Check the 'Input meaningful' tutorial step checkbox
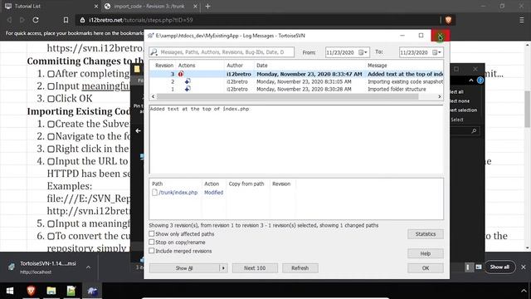Screen dimensions: 531x299 [x=51, y=86]
